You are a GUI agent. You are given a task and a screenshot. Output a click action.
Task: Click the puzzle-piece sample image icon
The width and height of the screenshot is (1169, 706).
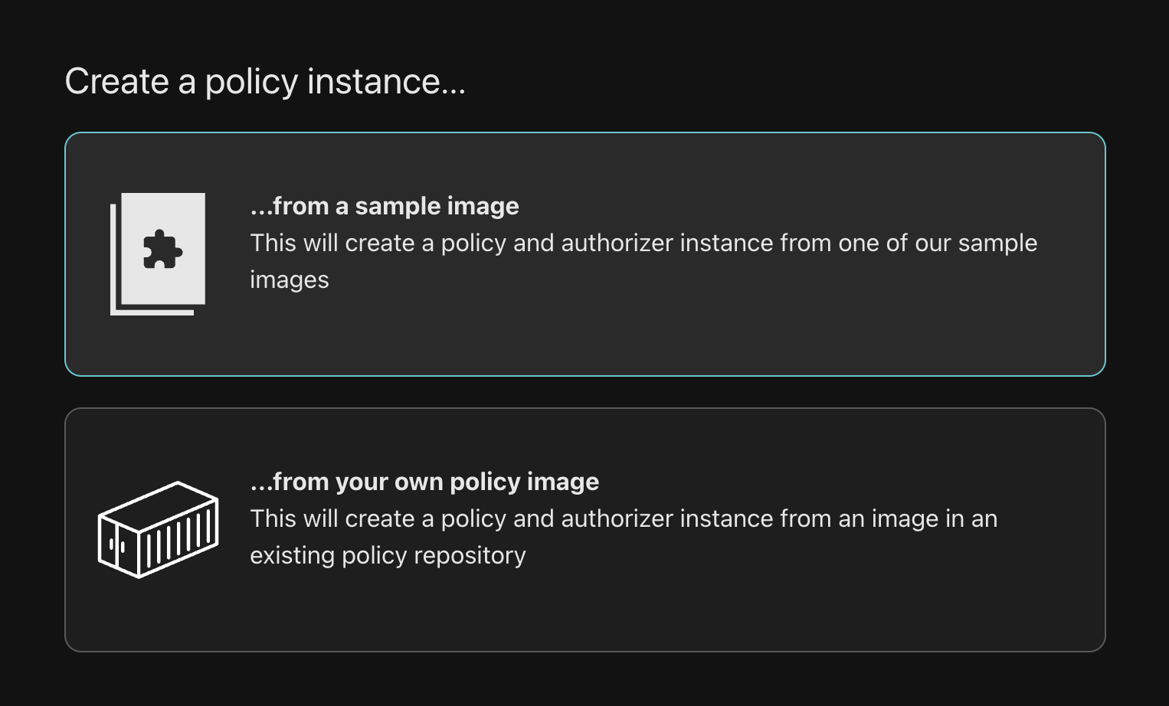click(x=159, y=253)
